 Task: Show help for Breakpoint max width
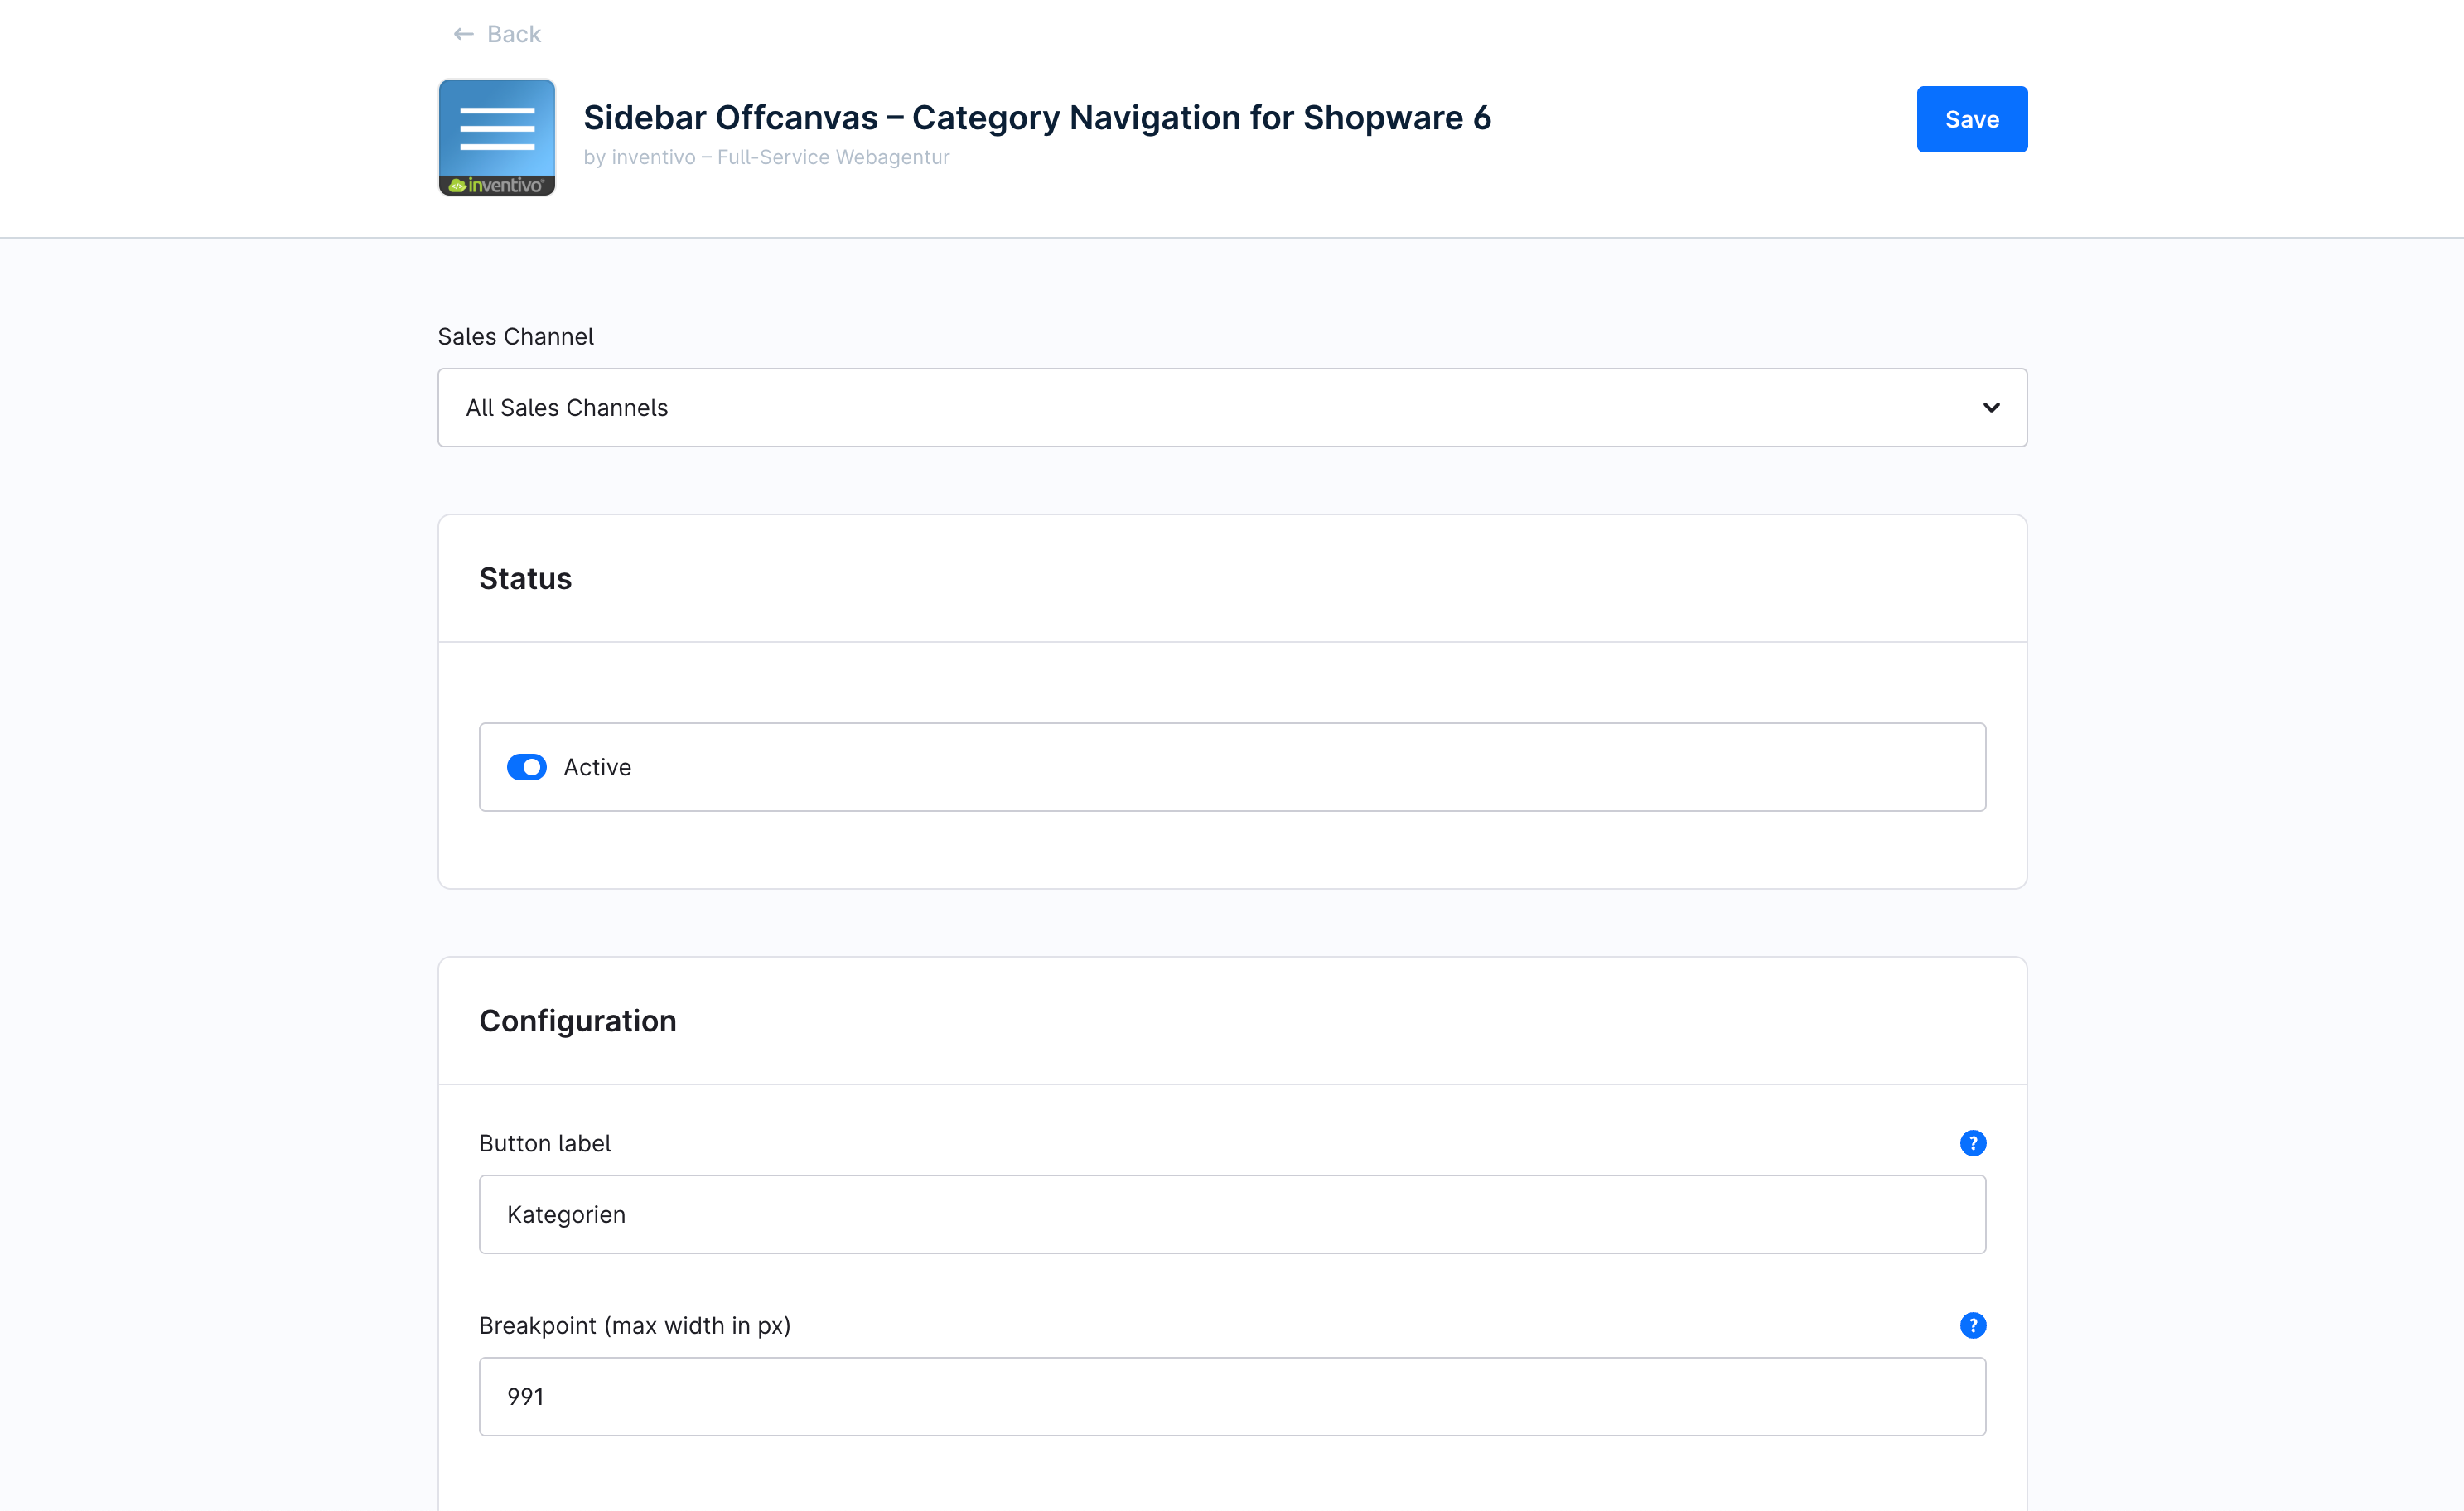point(1972,1325)
